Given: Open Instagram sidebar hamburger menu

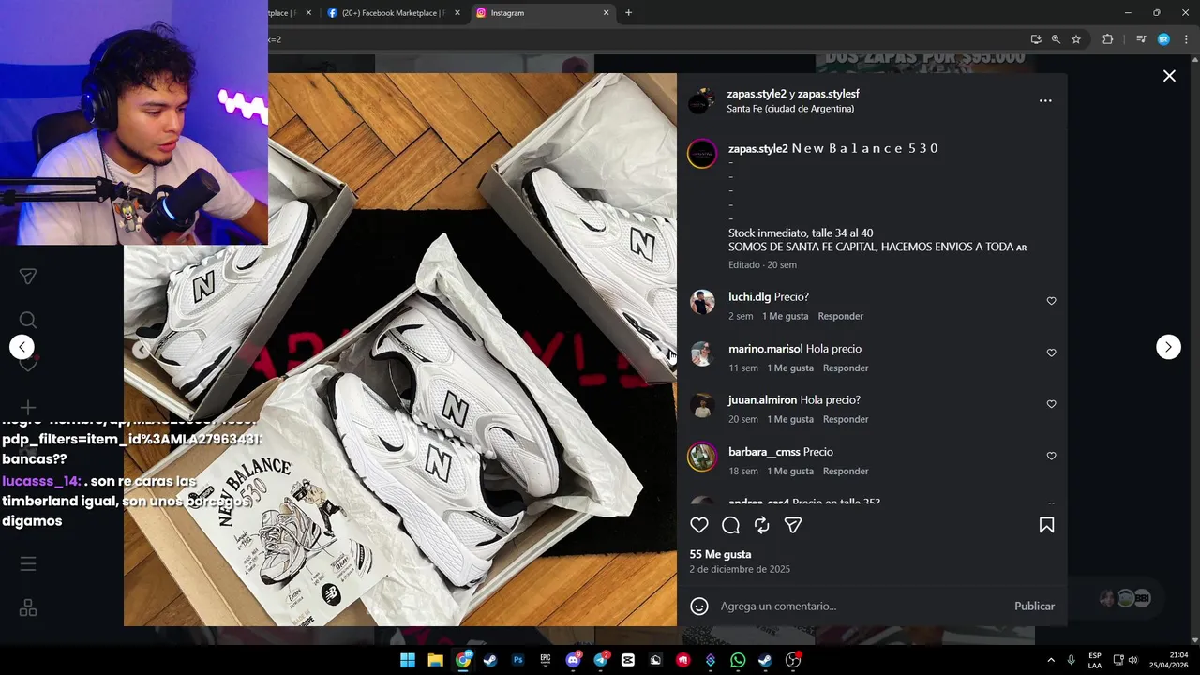Looking at the screenshot, I should [x=28, y=563].
